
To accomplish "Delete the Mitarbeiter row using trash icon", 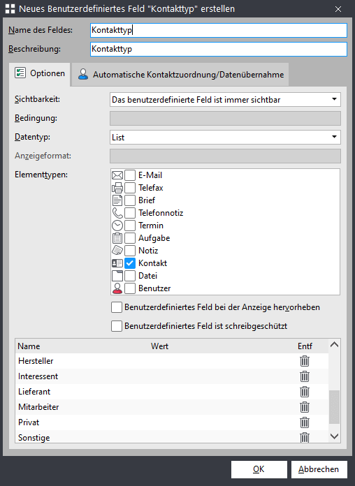I will (x=305, y=407).
